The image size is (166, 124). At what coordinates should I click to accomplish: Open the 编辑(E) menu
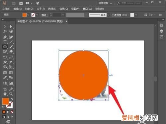(18, 9)
